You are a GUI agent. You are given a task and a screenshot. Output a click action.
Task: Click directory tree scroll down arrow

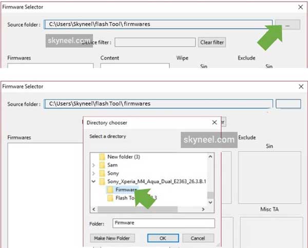tap(210, 202)
